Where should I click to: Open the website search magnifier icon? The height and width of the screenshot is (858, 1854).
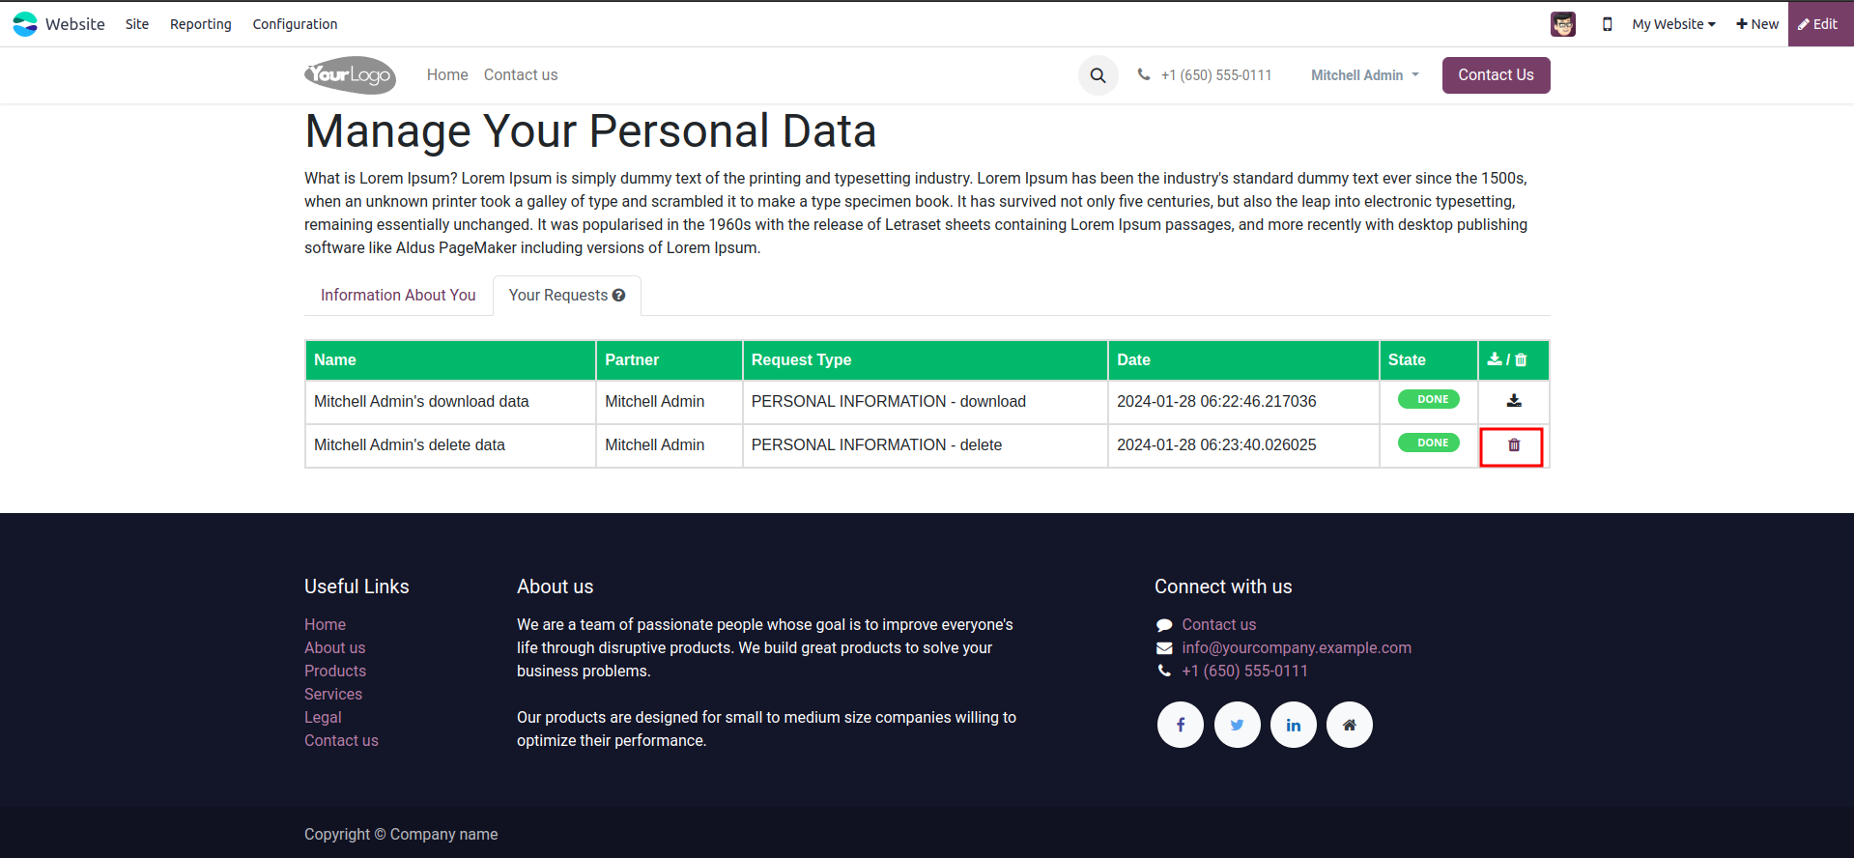tap(1098, 75)
